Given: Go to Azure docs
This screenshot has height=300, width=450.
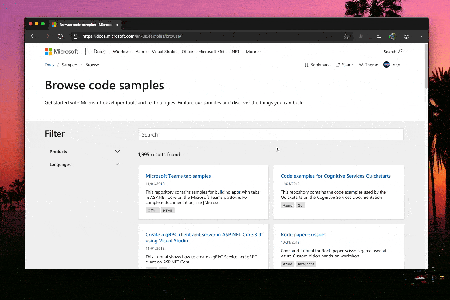Looking at the screenshot, I should [141, 52].
